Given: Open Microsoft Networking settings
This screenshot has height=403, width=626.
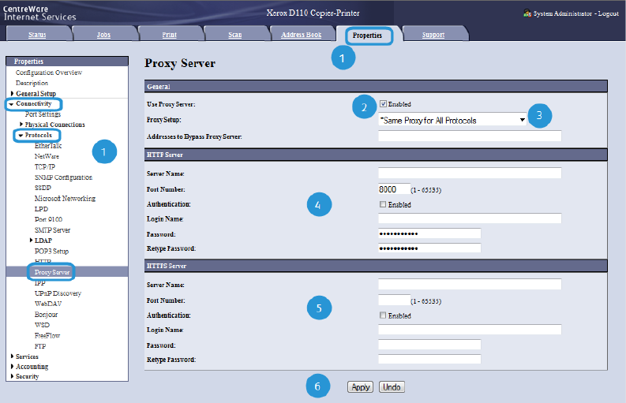Looking at the screenshot, I should pyautogui.click(x=65, y=198).
